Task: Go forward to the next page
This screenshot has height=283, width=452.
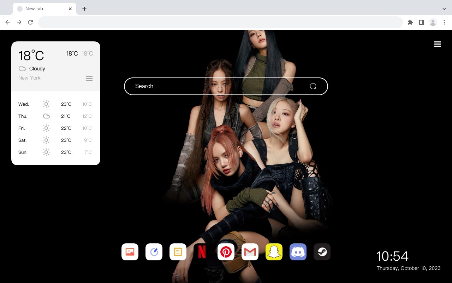Action: (x=19, y=22)
